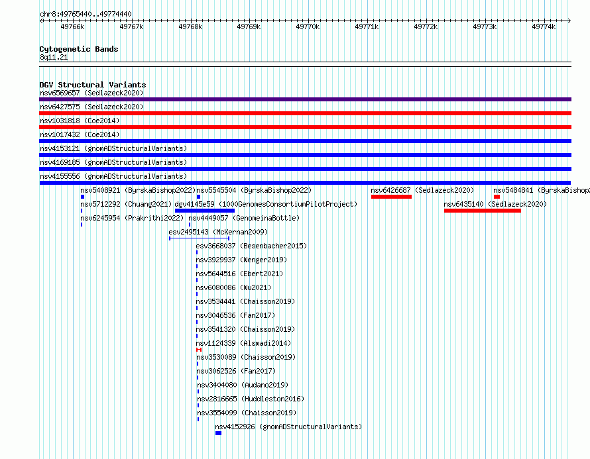Open nsv4153121 (gnomADStructuralVariants) label

pos(113,148)
